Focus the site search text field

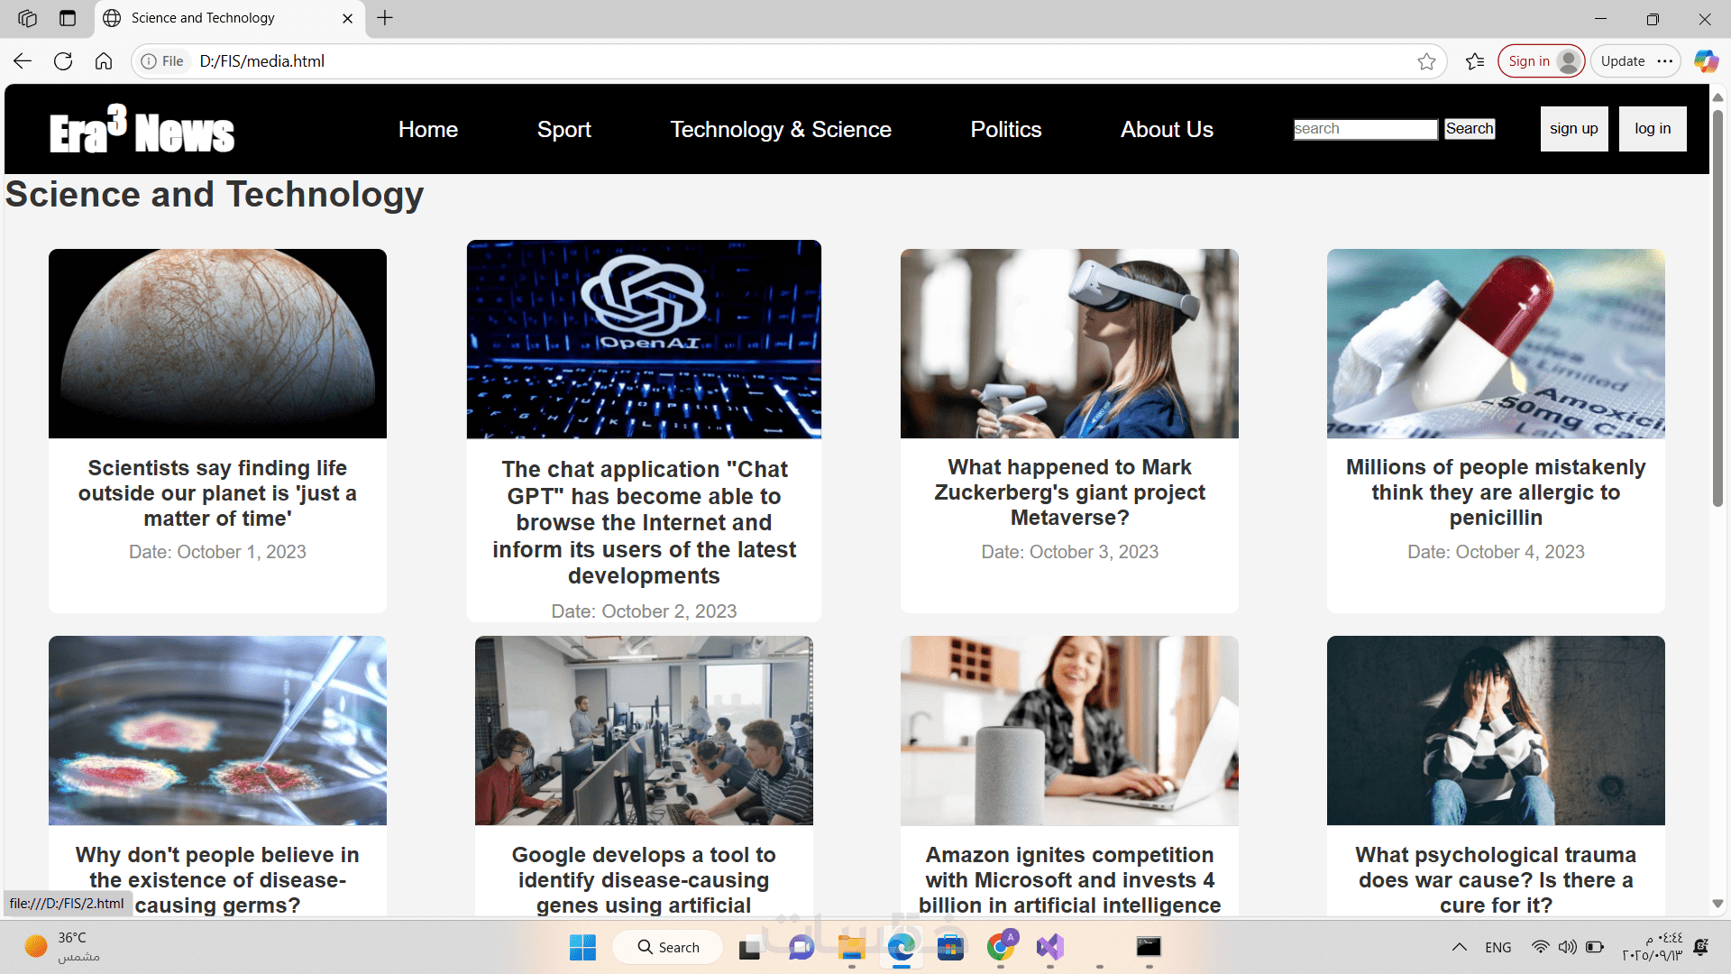pyautogui.click(x=1365, y=129)
